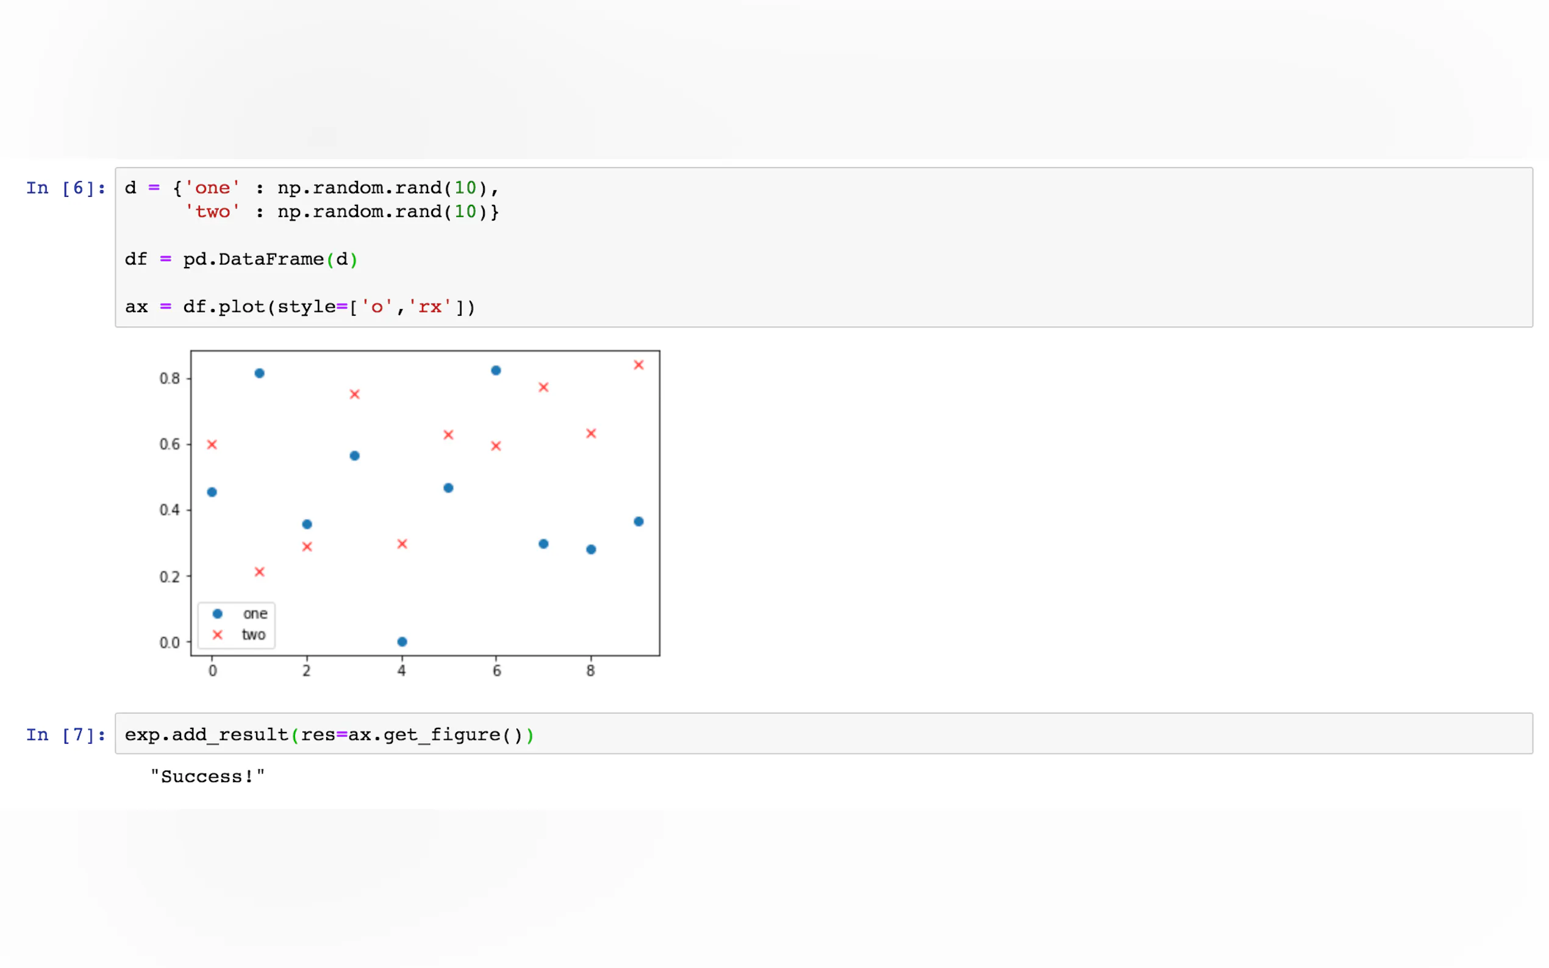Click the 'two' legend entry

tap(254, 635)
